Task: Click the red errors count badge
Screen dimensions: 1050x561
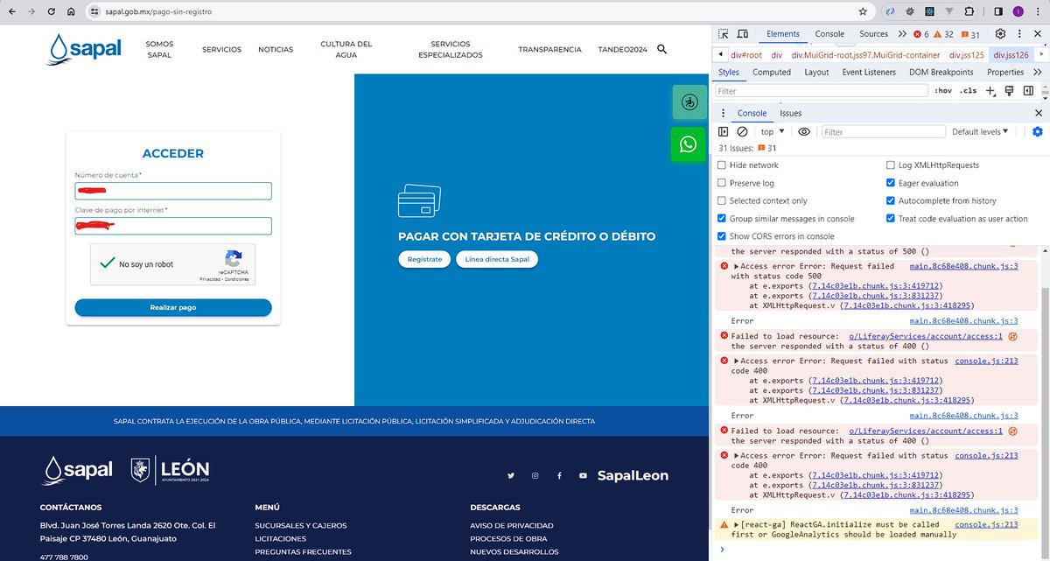Action: click(920, 34)
